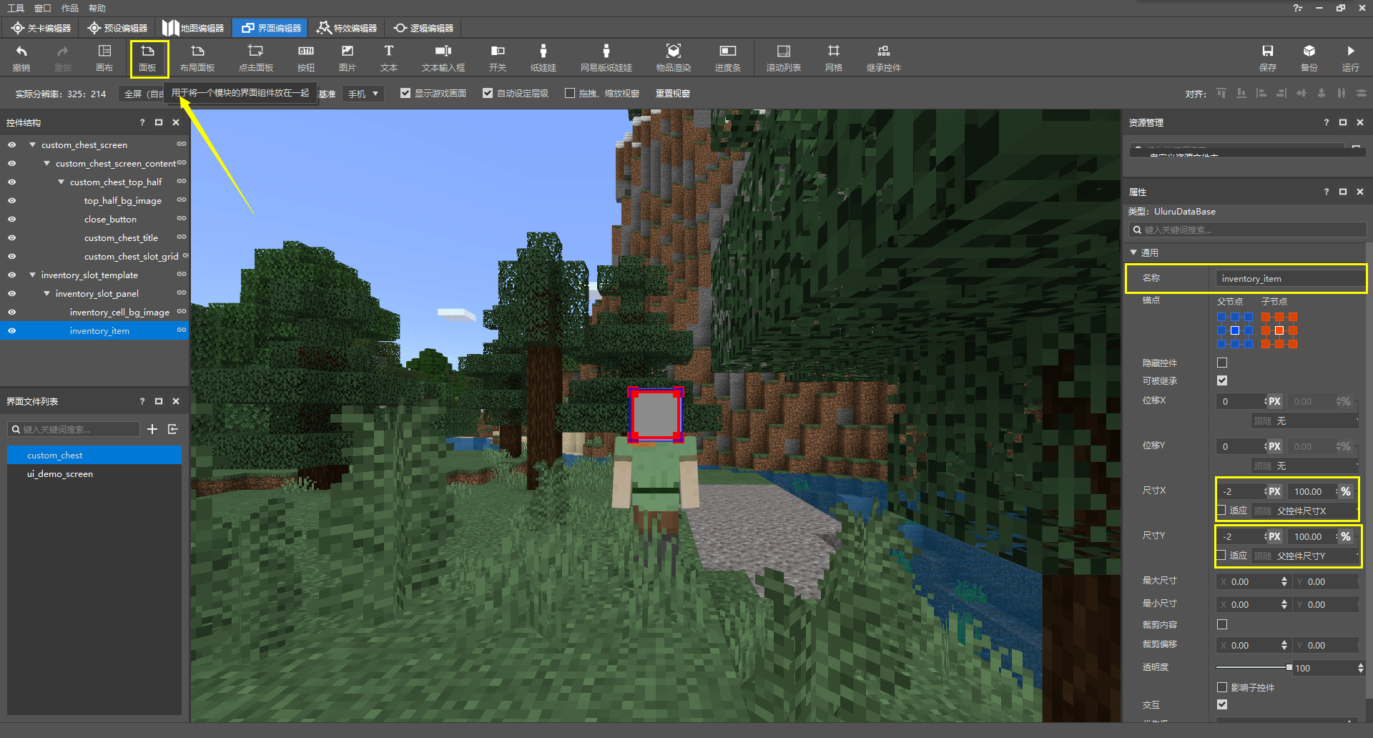Screen dimensions: 1373x738
Task: Insert a 物品渲染 item renderer
Action: (x=674, y=58)
